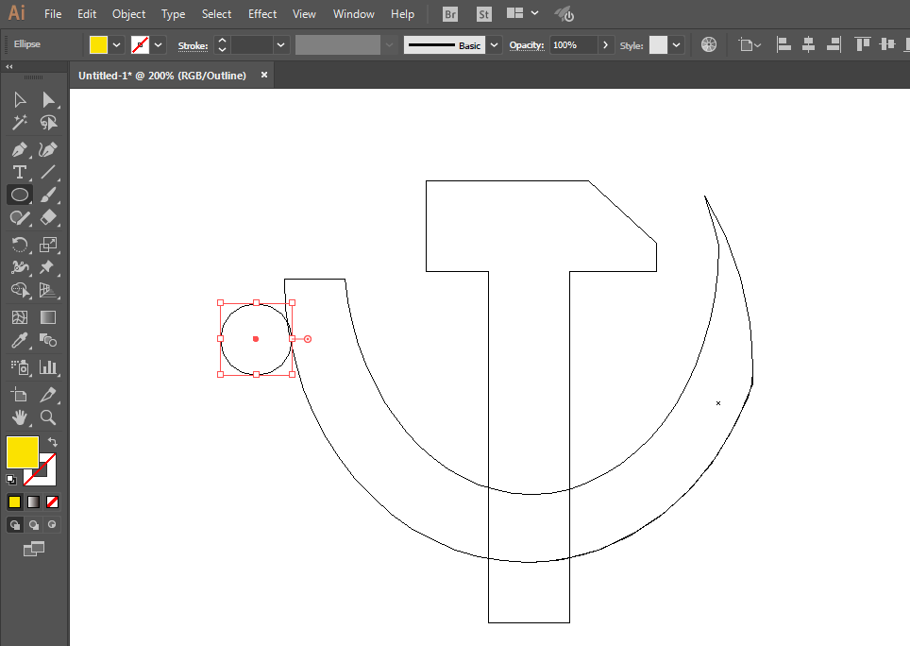
Task: Select the Gradient tool
Action: (x=48, y=317)
